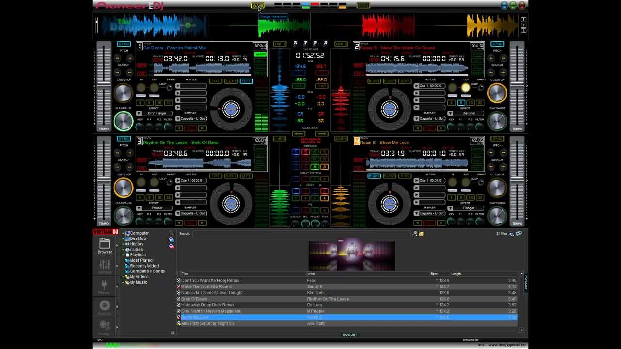Open the Effects panel plug icon
This screenshot has height=349, width=621.
pyautogui.click(x=105, y=286)
